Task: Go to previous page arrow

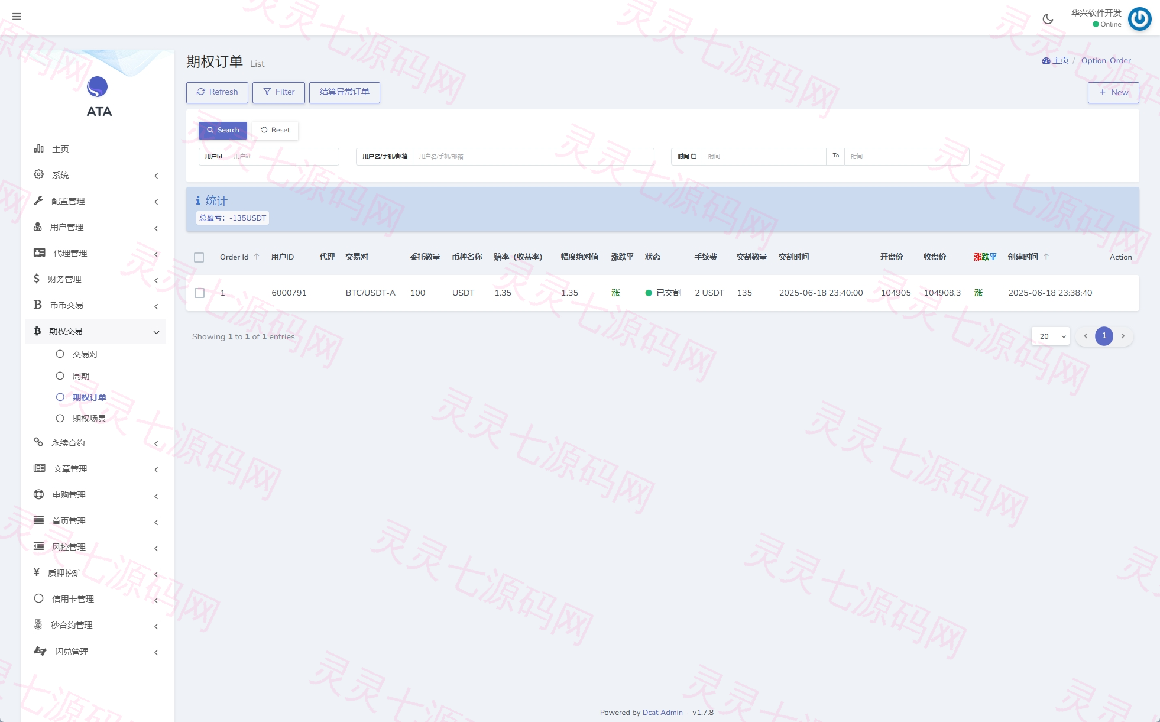Action: click(x=1086, y=336)
